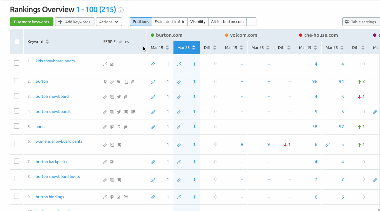Image resolution: width=380 pixels, height=211 pixels.
Task: Click the local pack pin icon for burton
Action: coord(105,82)
